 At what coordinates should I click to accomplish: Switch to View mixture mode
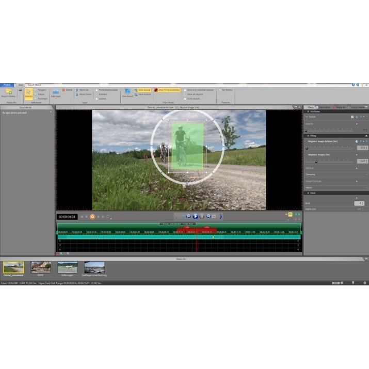click(x=143, y=94)
